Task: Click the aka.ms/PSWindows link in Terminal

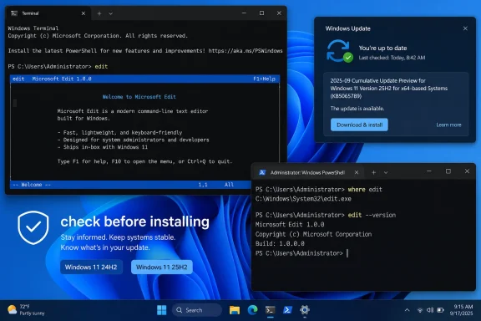Action: (246, 51)
